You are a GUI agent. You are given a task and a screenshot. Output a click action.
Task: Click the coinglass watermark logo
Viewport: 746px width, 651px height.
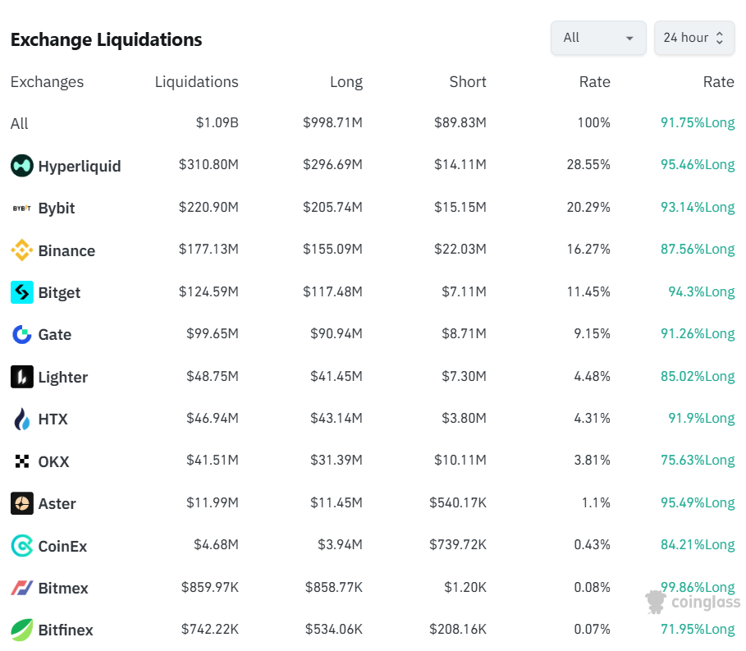[x=693, y=602]
